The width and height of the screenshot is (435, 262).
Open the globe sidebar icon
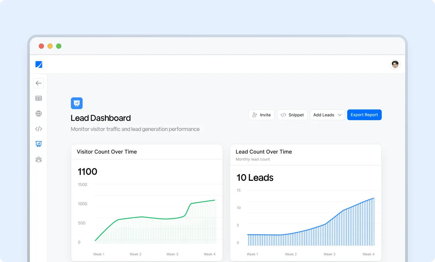tap(39, 113)
